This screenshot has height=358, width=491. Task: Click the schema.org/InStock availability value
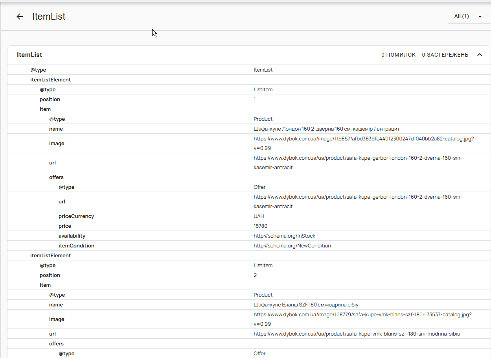284,236
